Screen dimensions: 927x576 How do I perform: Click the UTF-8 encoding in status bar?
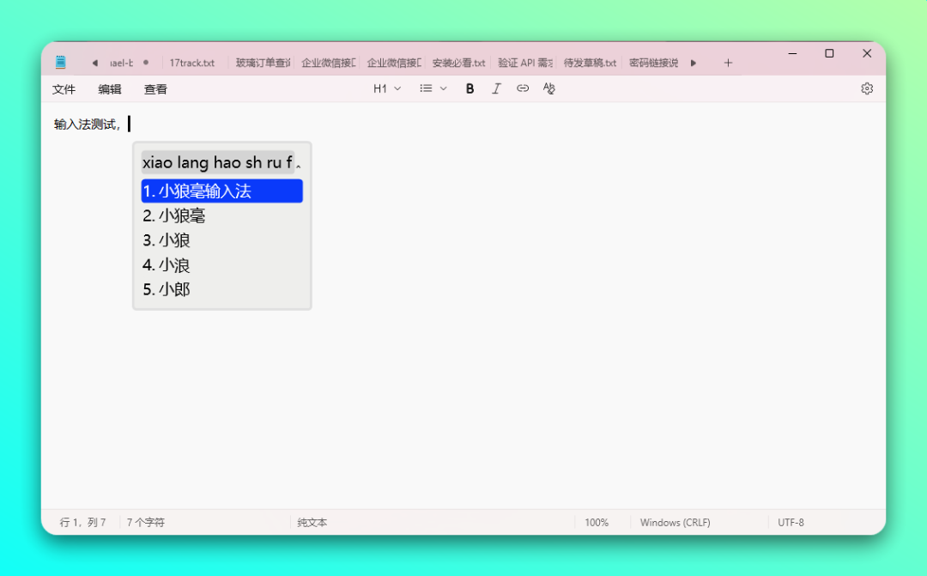(x=791, y=522)
